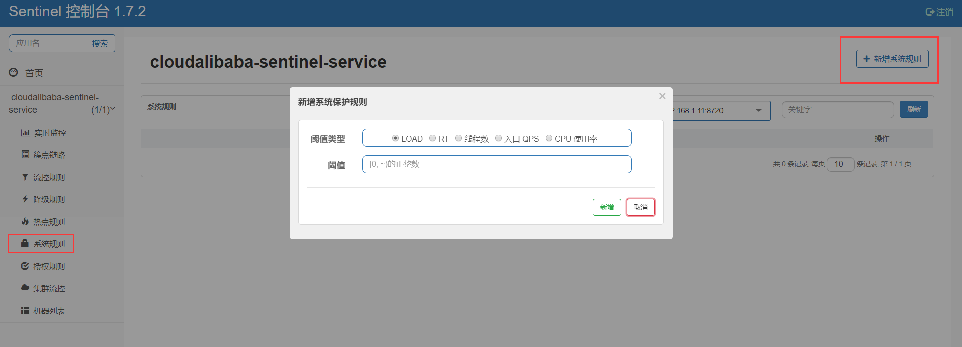Open 簇点链路 menu item
Image resolution: width=962 pixels, height=347 pixels.
49,155
